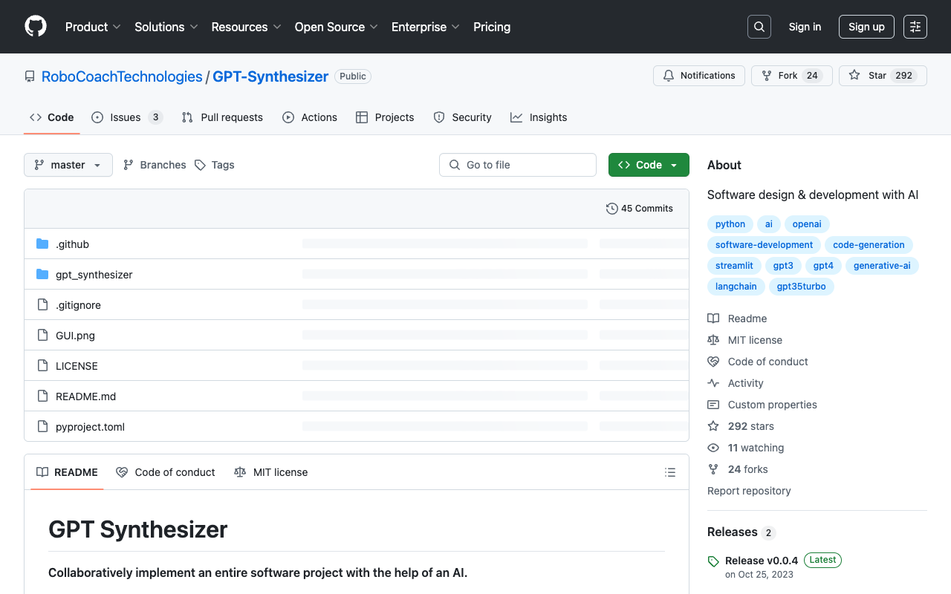The width and height of the screenshot is (951, 594).
Task: Select the openai topic tag
Action: [x=807, y=224]
